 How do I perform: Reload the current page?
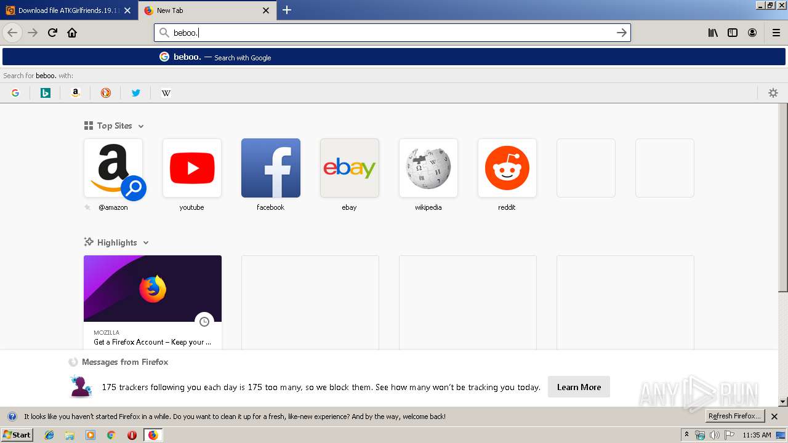pos(53,33)
